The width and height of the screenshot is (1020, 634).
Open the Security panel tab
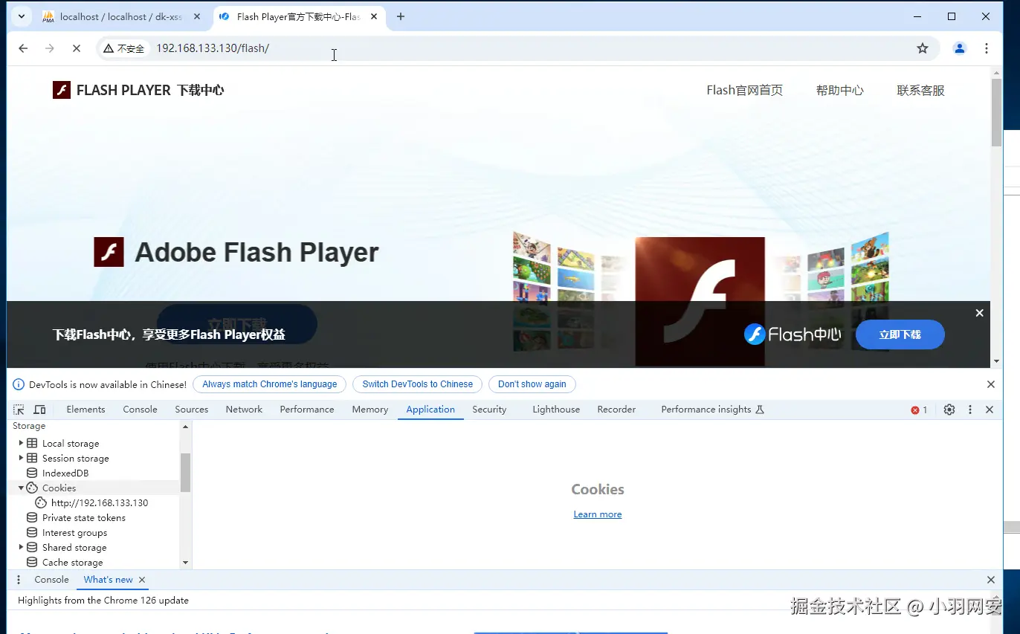[x=489, y=410]
